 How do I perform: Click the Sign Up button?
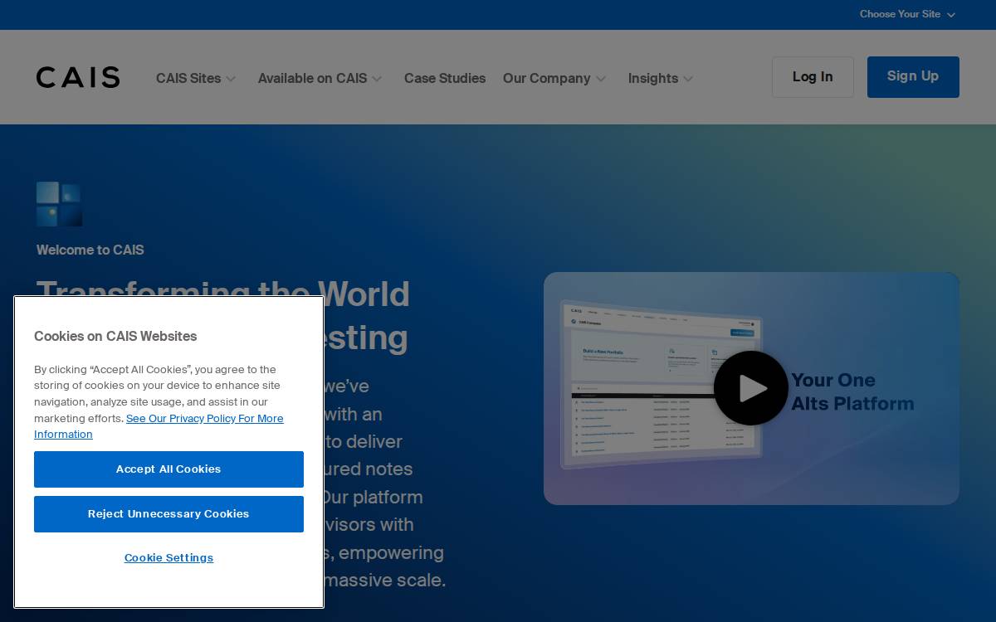[x=913, y=77]
